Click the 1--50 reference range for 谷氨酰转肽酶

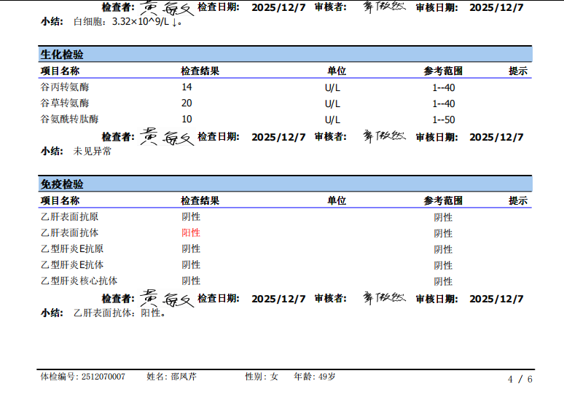pyautogui.click(x=443, y=119)
